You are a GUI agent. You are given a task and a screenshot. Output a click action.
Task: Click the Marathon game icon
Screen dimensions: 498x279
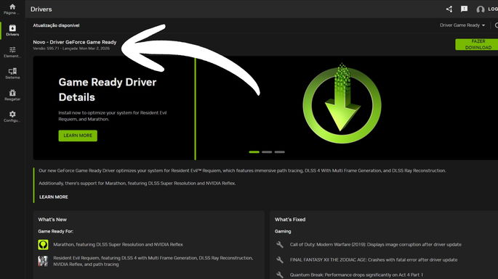pos(43,244)
